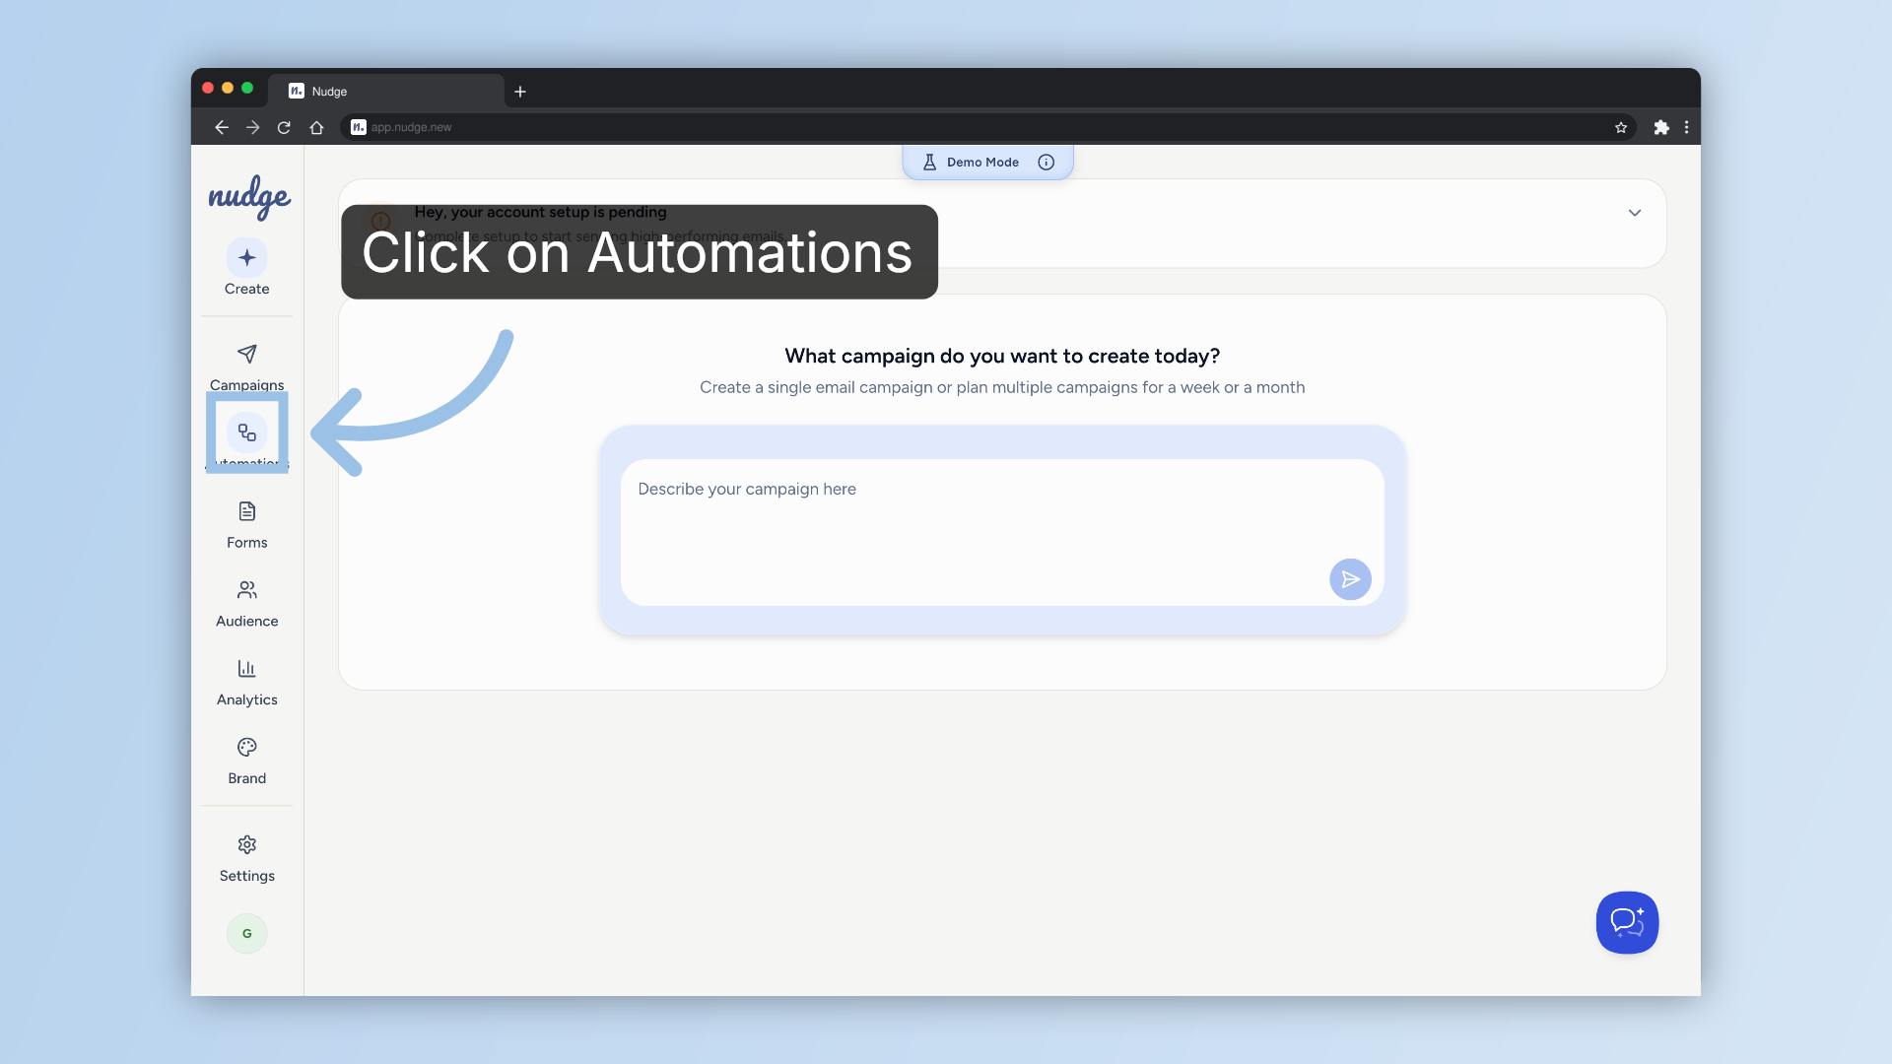Click the nudge logo
1892x1064 pixels.
point(248,196)
